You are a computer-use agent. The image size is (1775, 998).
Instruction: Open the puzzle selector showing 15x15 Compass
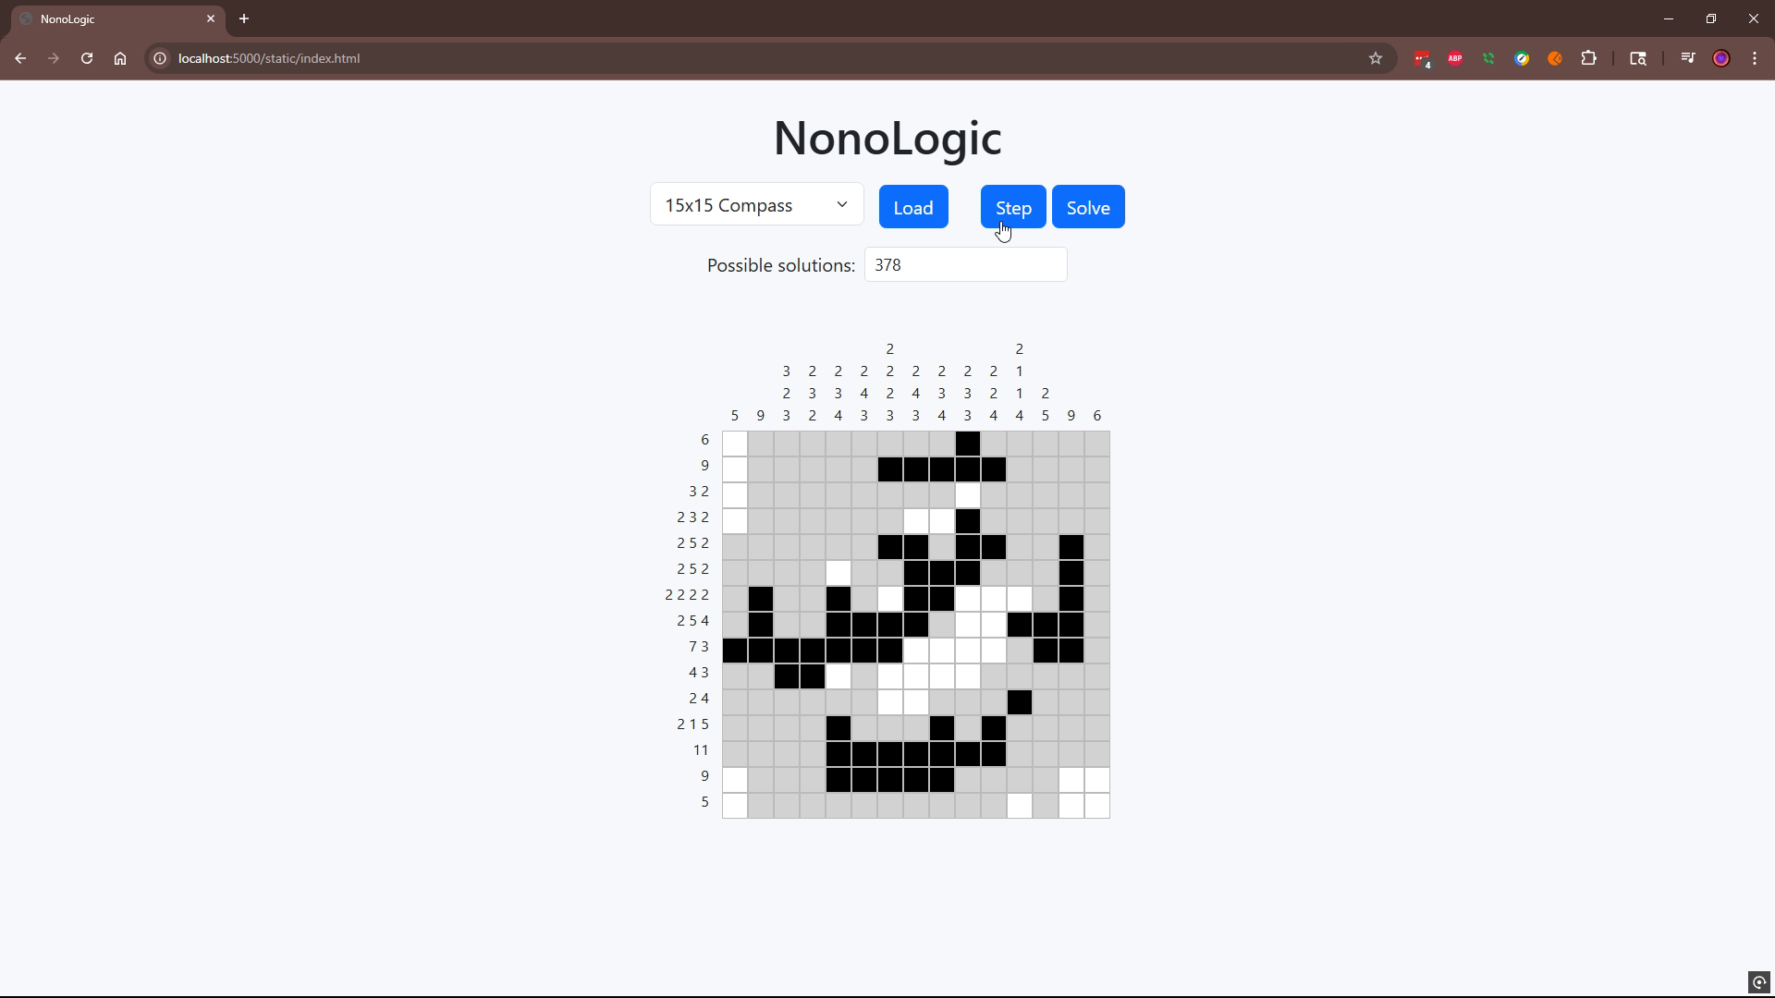tap(756, 204)
